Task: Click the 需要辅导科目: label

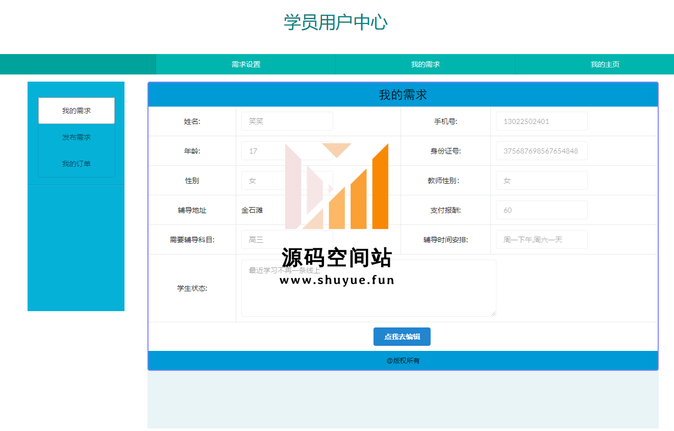Action: coord(192,240)
